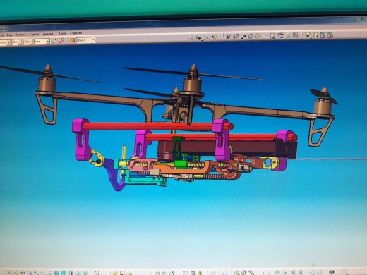Click the Undo arrow in the bottom toolbar
The width and height of the screenshot is (367, 275).
pyautogui.click(x=157, y=273)
